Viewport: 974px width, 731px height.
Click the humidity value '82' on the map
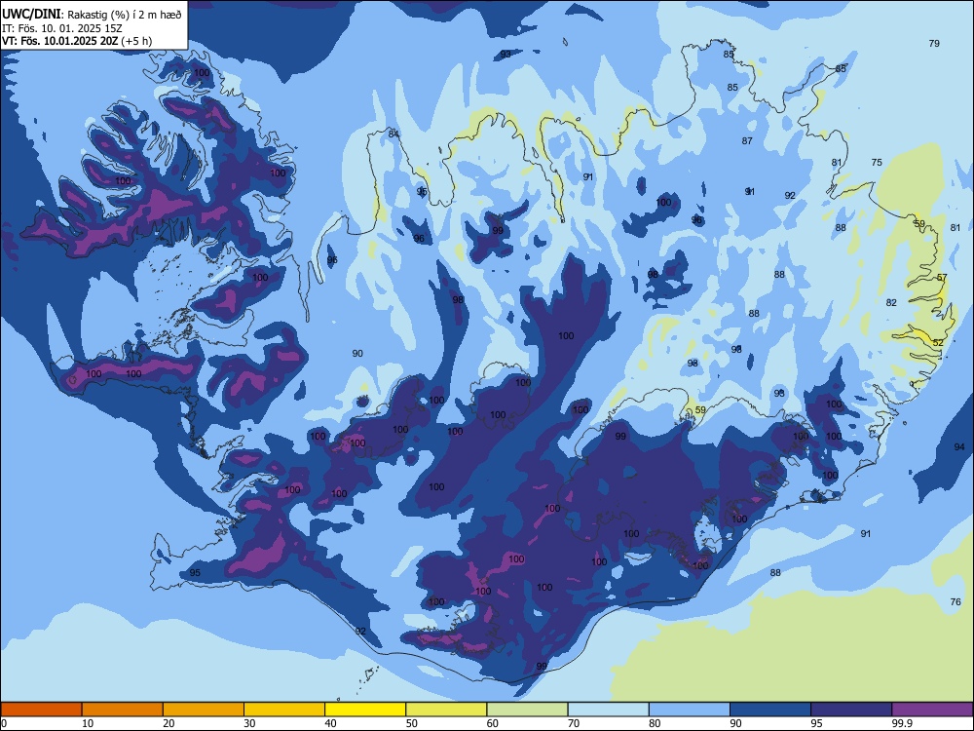click(891, 303)
